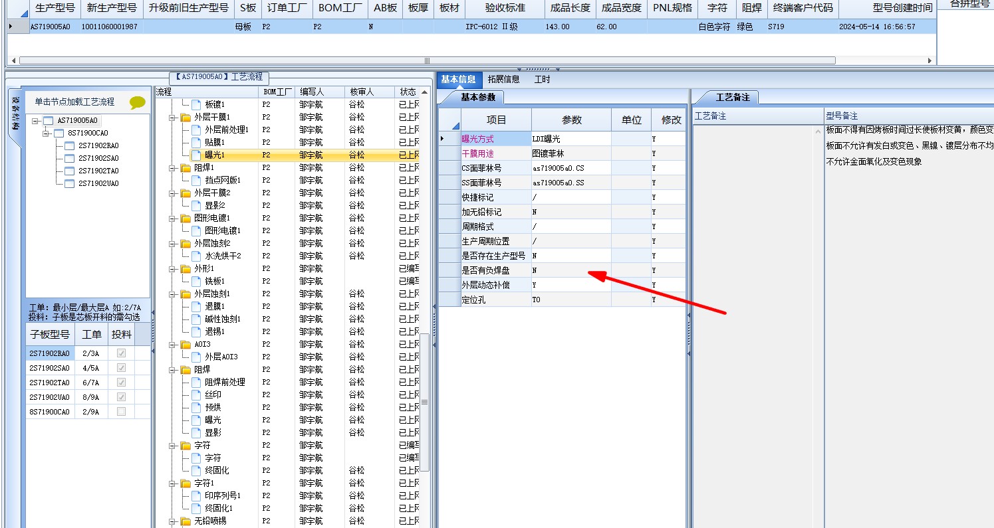Click the top grid horizontal scrollbar right arrow
The image size is (994, 528).
coord(931,60)
